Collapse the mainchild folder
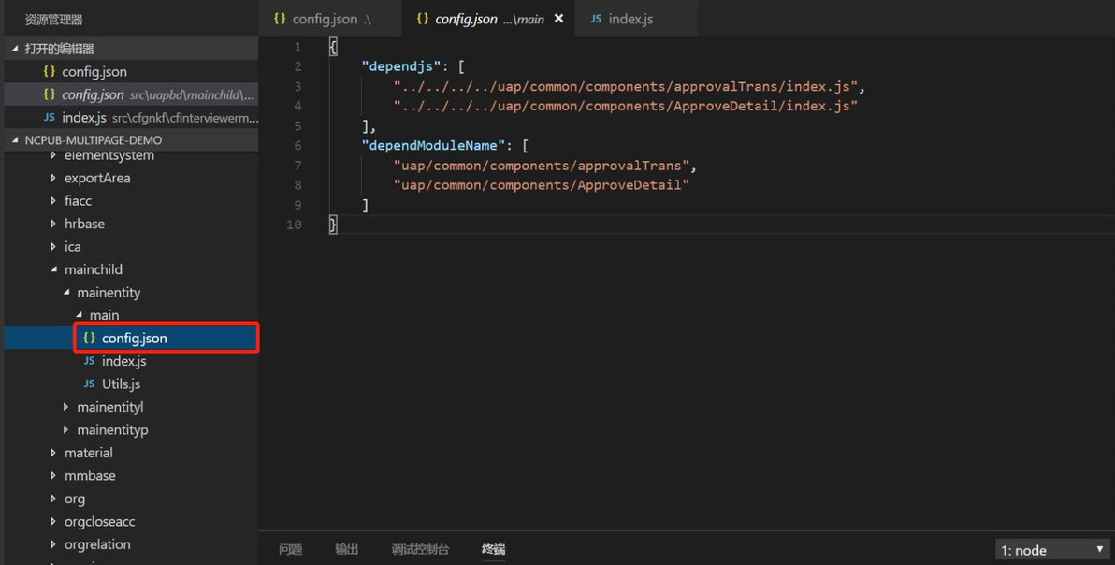Screen dimensions: 1115x565 [x=53, y=269]
